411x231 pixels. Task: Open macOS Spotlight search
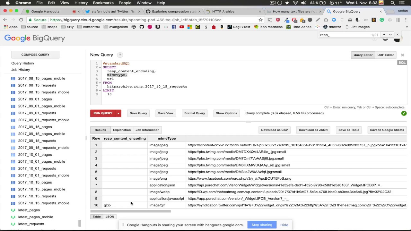393,3
